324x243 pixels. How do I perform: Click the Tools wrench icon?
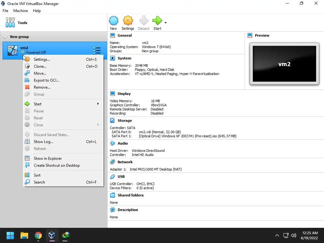point(10,22)
